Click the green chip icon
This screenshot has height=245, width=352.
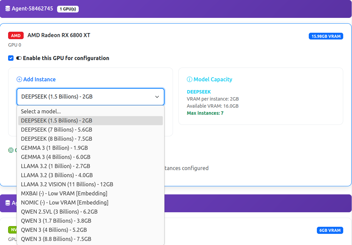coord(11,150)
